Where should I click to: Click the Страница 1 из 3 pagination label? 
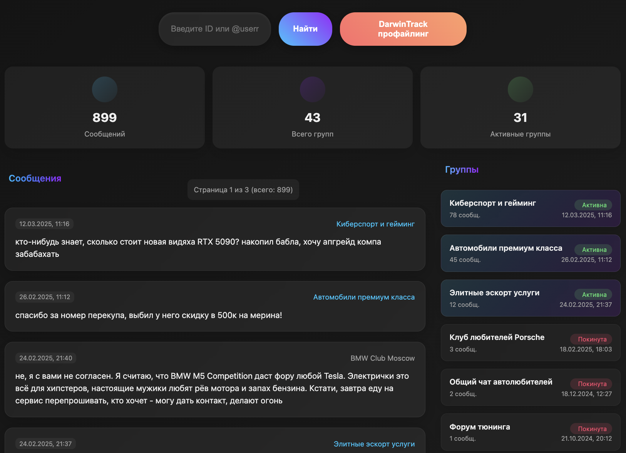pos(243,190)
